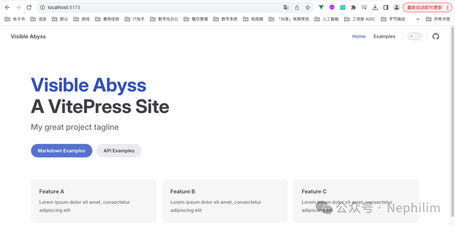The height and width of the screenshot is (226, 455).
Task: Share this page icon
Action: click(x=297, y=8)
